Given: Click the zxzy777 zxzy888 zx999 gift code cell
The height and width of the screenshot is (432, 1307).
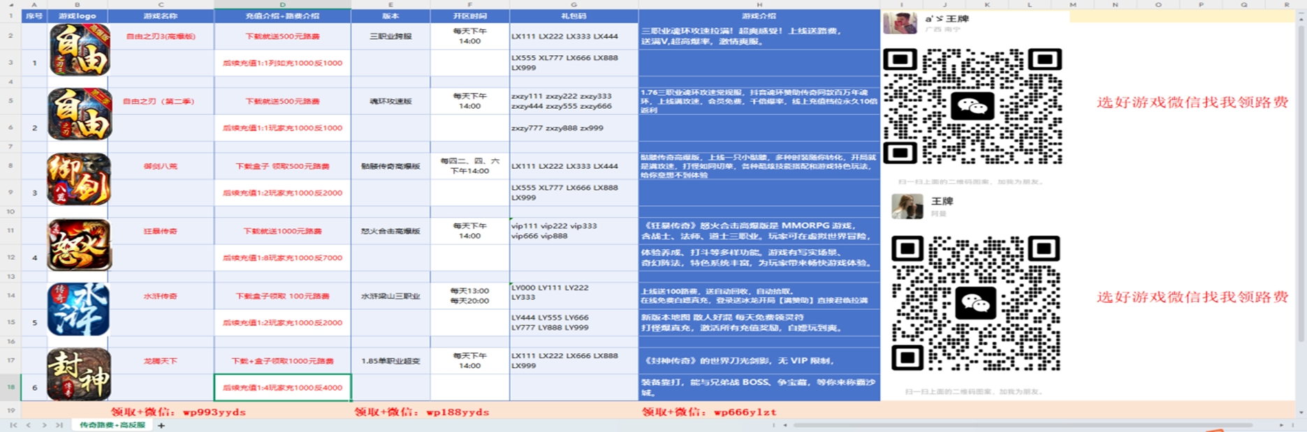Looking at the screenshot, I should point(574,128).
